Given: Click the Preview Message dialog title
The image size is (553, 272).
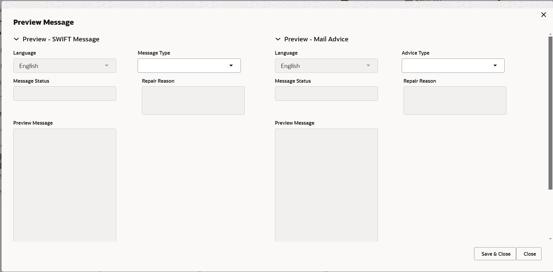Looking at the screenshot, I should (x=44, y=22).
